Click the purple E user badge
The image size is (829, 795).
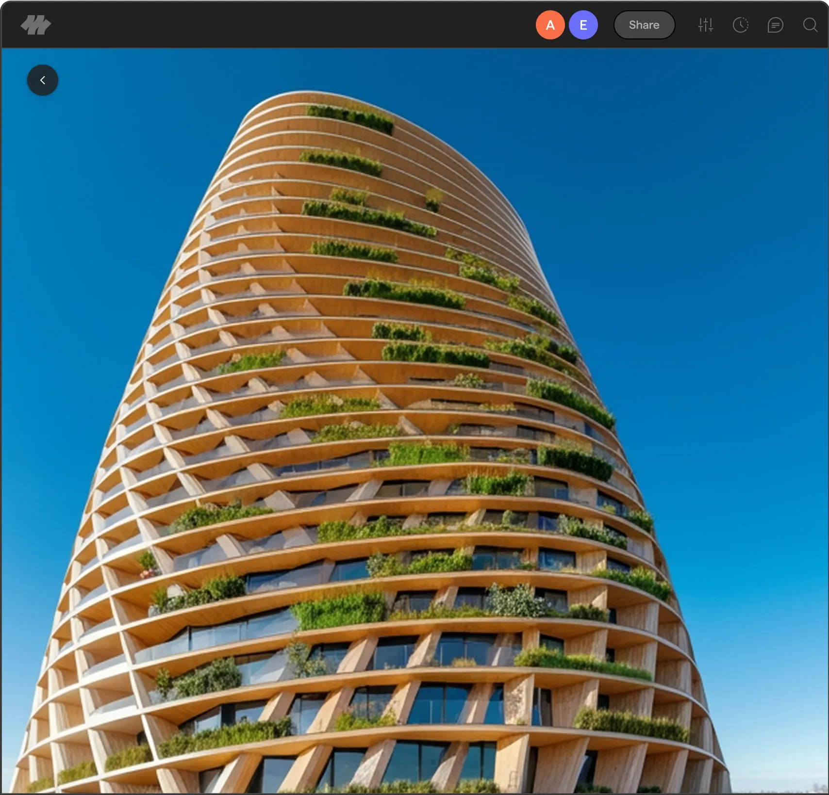(583, 25)
